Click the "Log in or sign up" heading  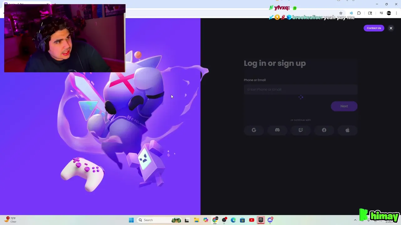click(275, 63)
